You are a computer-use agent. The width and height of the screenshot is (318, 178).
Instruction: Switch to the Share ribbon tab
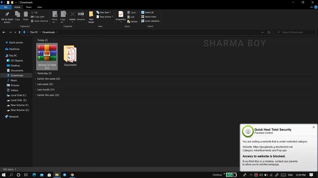click(x=29, y=7)
